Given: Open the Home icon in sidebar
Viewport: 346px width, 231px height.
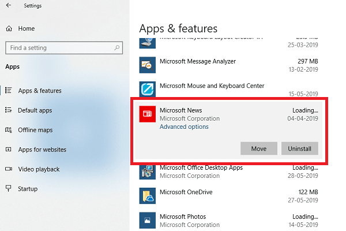Looking at the screenshot, I should point(9,28).
